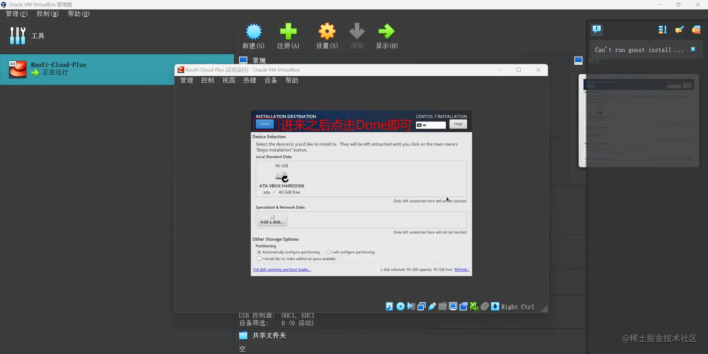Open the 控制(M) menu in manager window

[x=47, y=14]
